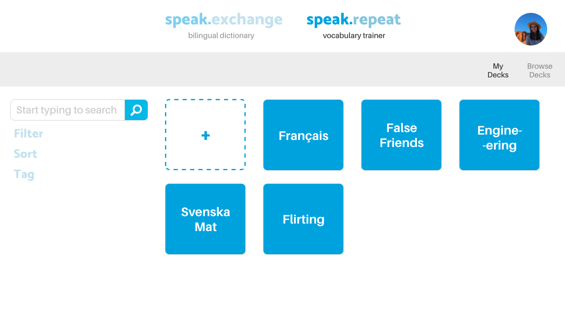
Task: Click the speak.repeat logo
Action: pos(354,19)
